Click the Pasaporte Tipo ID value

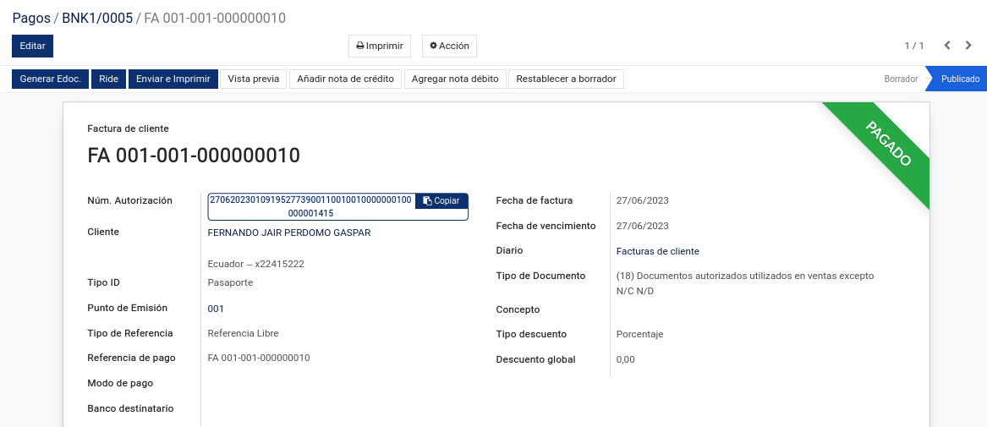tap(230, 283)
